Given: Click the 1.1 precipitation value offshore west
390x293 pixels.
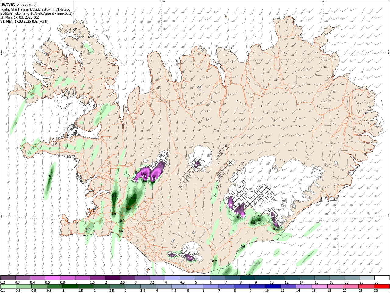Looking at the screenshot, I should (51, 176).
